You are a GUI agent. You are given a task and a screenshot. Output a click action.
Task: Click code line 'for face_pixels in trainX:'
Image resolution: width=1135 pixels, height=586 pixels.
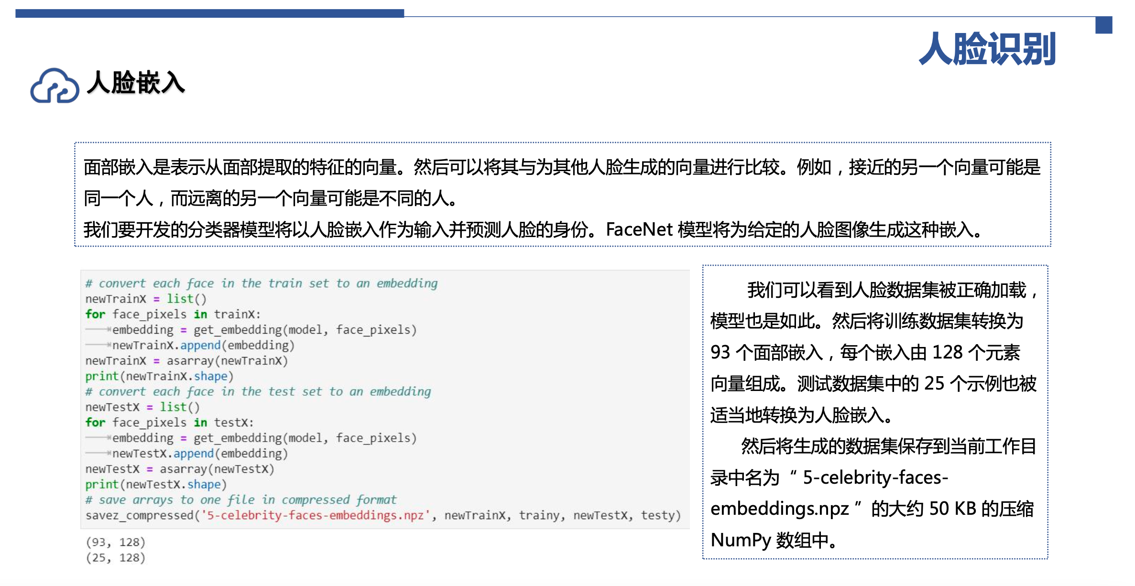pyautogui.click(x=173, y=315)
